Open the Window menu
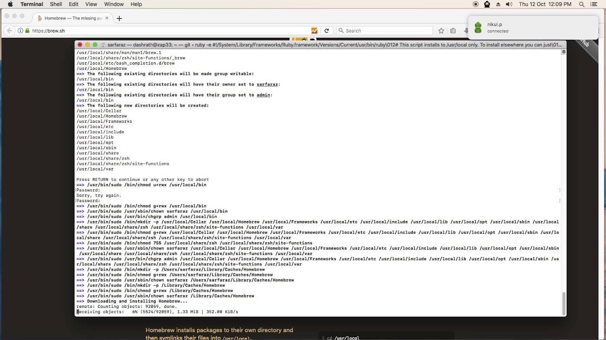This screenshot has height=340, width=606. [x=114, y=4]
